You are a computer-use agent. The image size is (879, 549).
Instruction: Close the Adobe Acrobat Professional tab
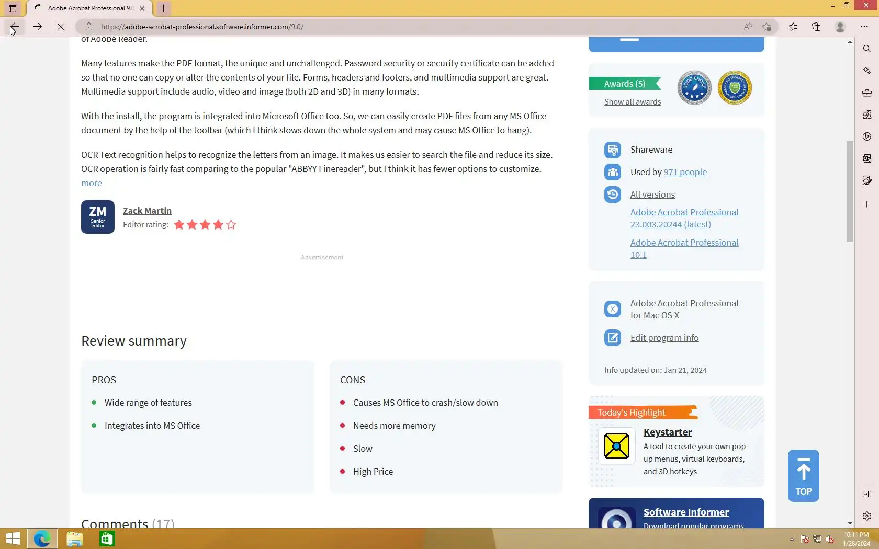tap(142, 8)
